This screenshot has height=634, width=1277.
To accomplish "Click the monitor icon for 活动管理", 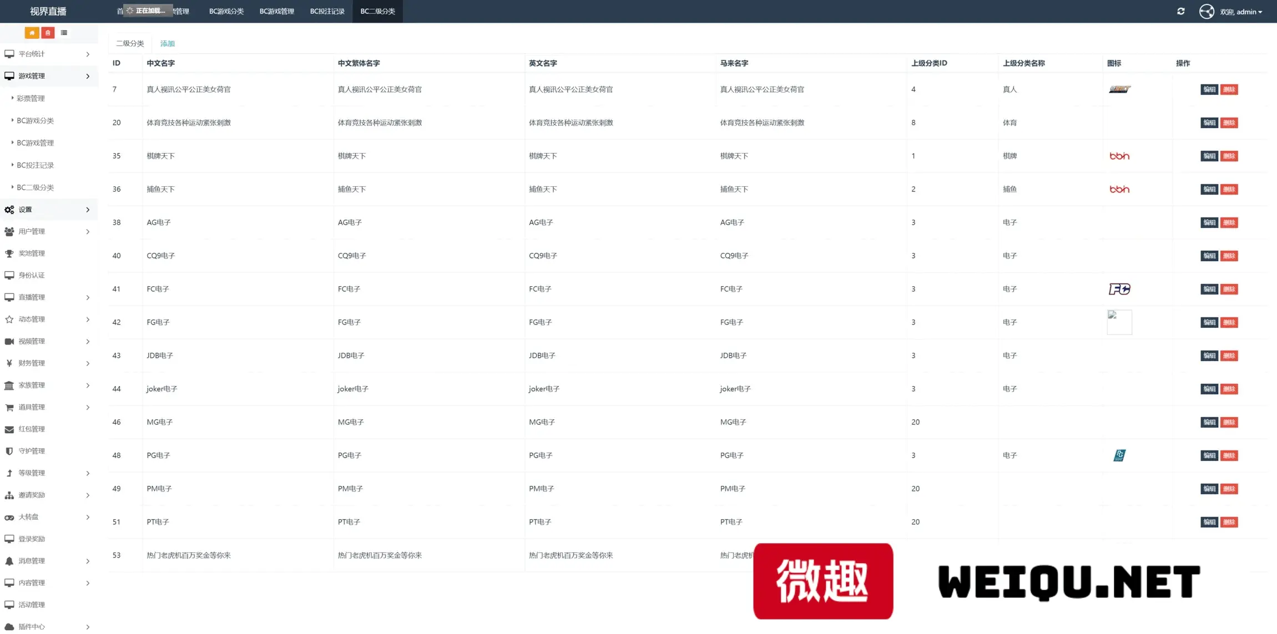I will (9, 605).
